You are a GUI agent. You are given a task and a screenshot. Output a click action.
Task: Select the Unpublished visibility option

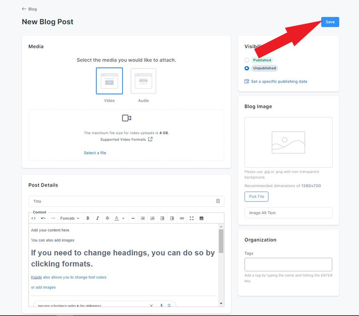[247, 68]
